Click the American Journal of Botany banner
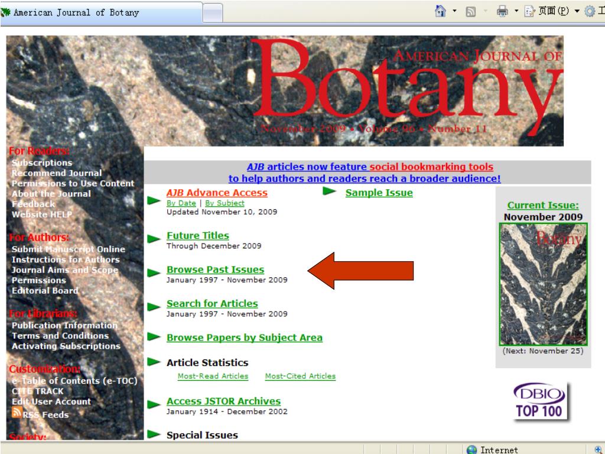This screenshot has height=454, width=605. point(285,90)
